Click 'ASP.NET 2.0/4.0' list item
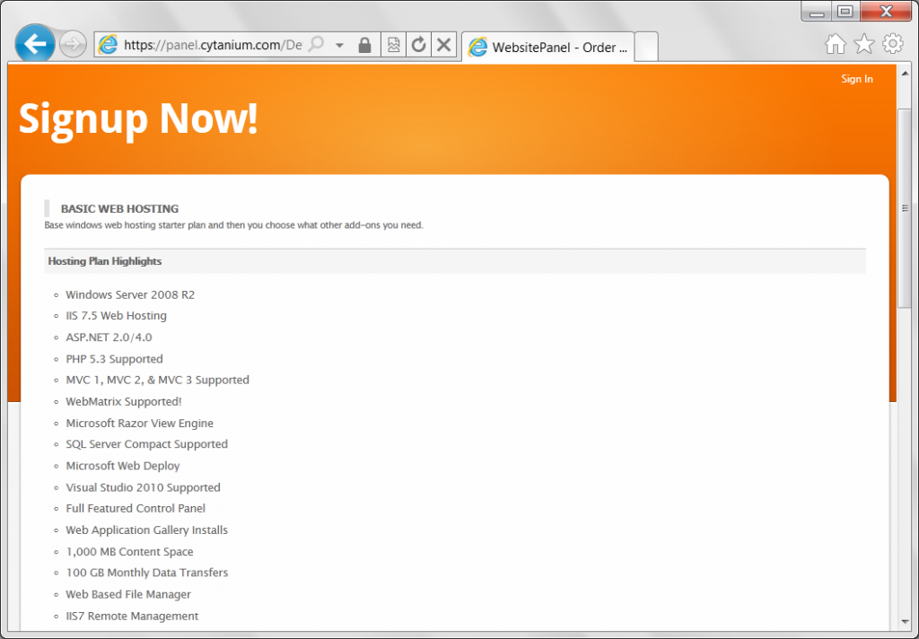The height and width of the screenshot is (639, 919). click(109, 337)
